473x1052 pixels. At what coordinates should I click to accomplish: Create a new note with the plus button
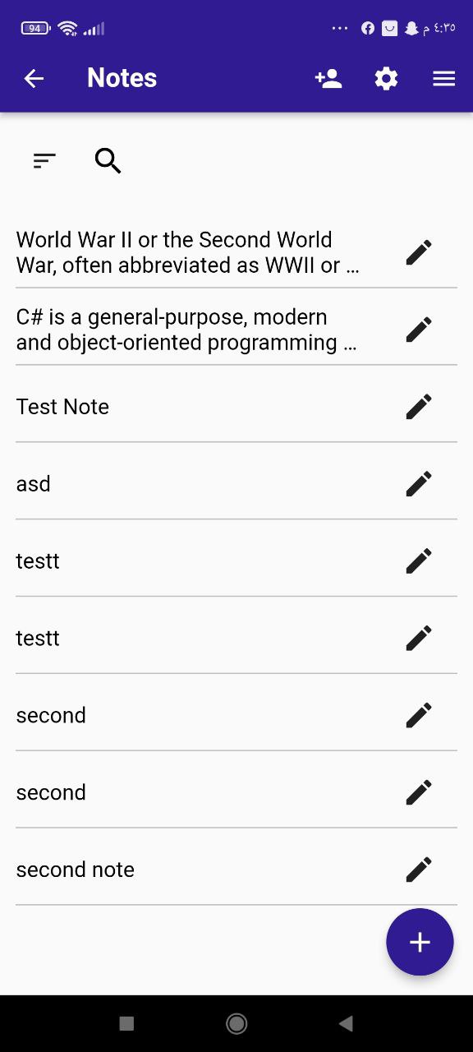point(420,942)
